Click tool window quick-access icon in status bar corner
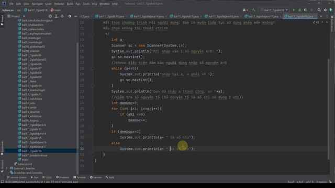The height and width of the screenshot is (188, 335). pos(2,182)
